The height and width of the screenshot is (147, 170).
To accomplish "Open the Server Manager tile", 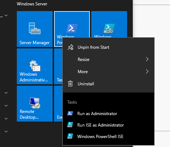I will 35,29.
